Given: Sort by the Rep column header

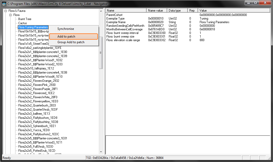Looking at the screenshot, I should [x=193, y=11].
